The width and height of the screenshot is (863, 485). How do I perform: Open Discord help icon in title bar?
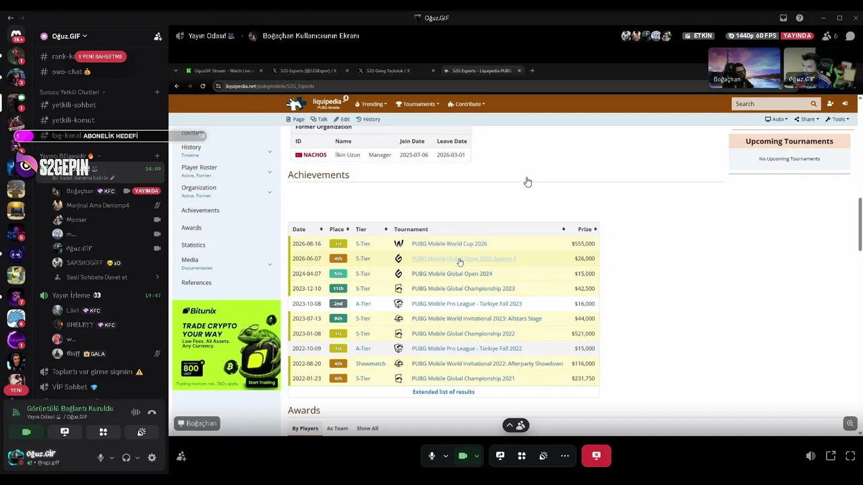coord(800,18)
